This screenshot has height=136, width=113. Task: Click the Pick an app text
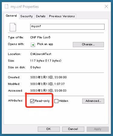45,44
